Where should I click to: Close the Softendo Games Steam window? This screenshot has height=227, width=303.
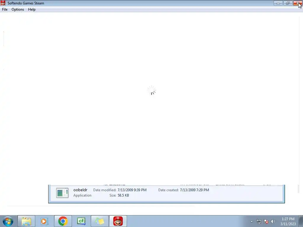(x=298, y=3)
